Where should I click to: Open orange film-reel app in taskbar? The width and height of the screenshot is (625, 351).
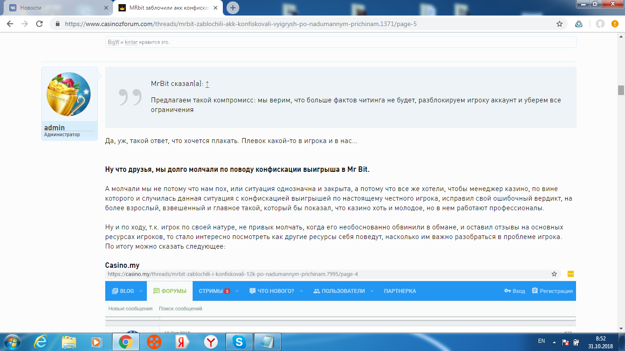coord(154,341)
